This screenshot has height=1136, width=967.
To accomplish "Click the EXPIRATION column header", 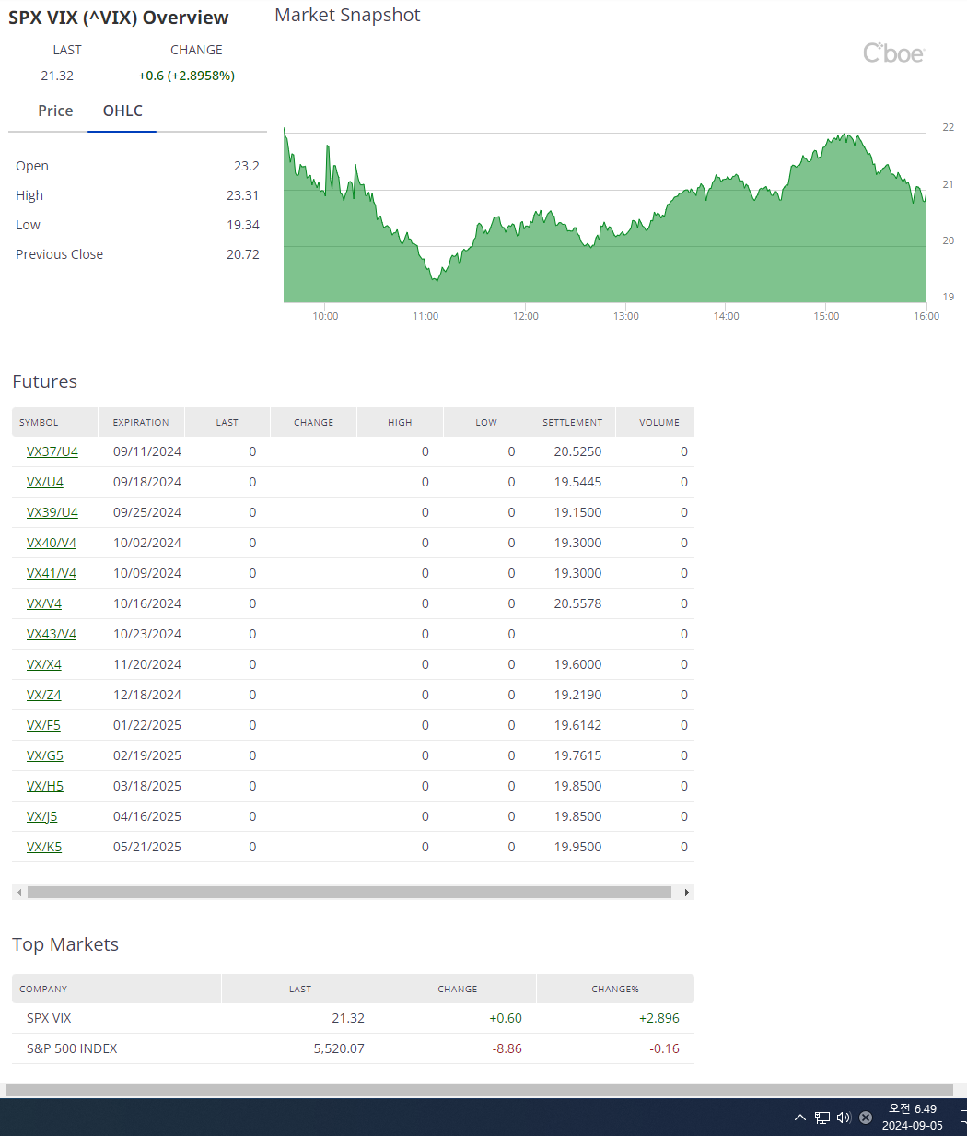I will pos(141,422).
